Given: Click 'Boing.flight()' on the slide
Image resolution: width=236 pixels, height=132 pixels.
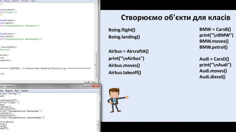Looking at the screenshot, I should tap(122, 30).
